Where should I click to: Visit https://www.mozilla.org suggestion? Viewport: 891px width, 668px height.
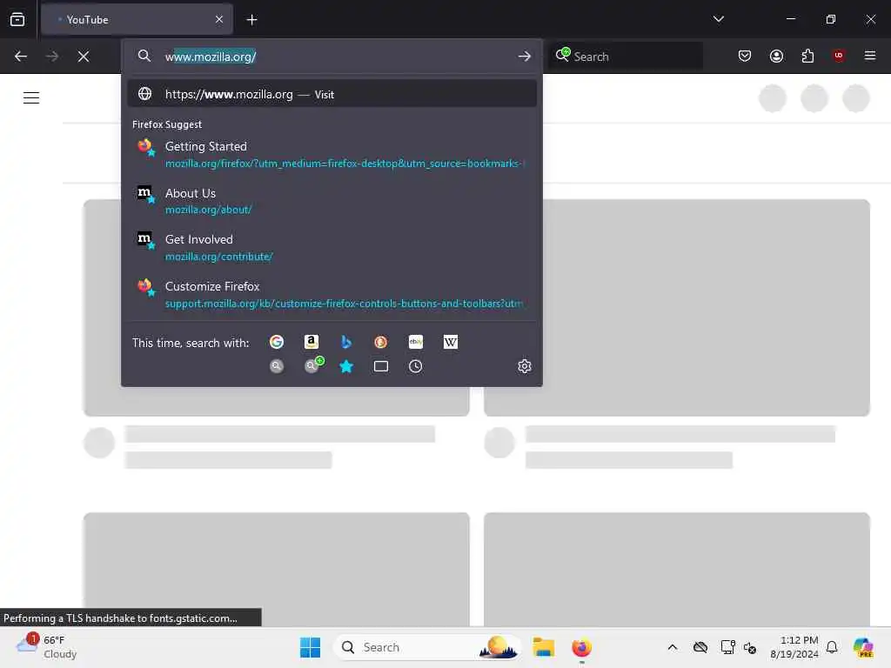click(x=332, y=94)
